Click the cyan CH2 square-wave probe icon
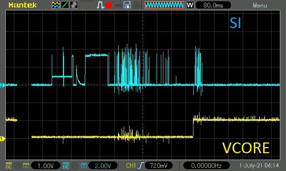The width and height of the screenshot is (286, 171). click(84, 166)
